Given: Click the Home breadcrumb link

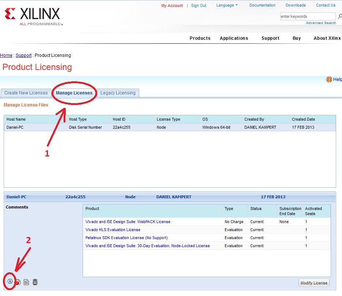Looking at the screenshot, I should tap(6, 55).
